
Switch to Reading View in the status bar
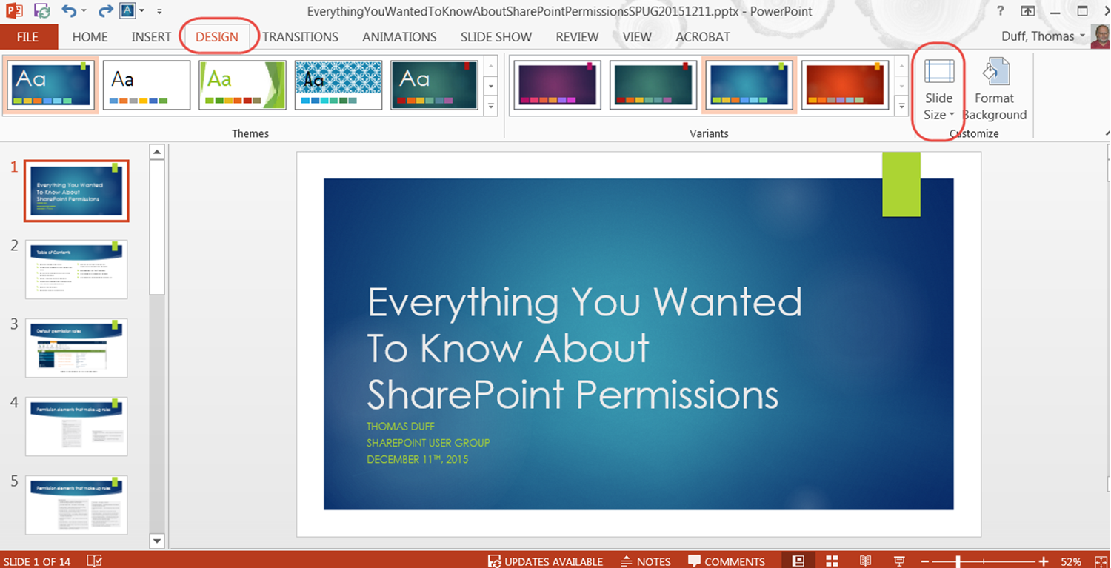(x=865, y=561)
